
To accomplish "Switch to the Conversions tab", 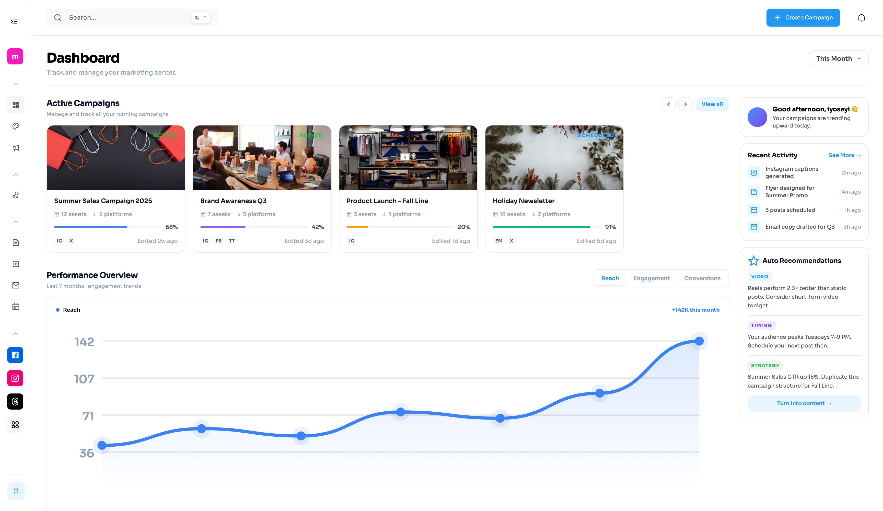I will pos(702,278).
